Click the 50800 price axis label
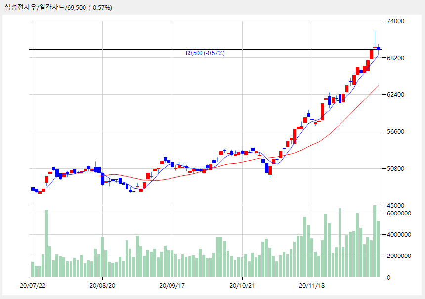This screenshot has height=299, width=425. tap(396, 169)
